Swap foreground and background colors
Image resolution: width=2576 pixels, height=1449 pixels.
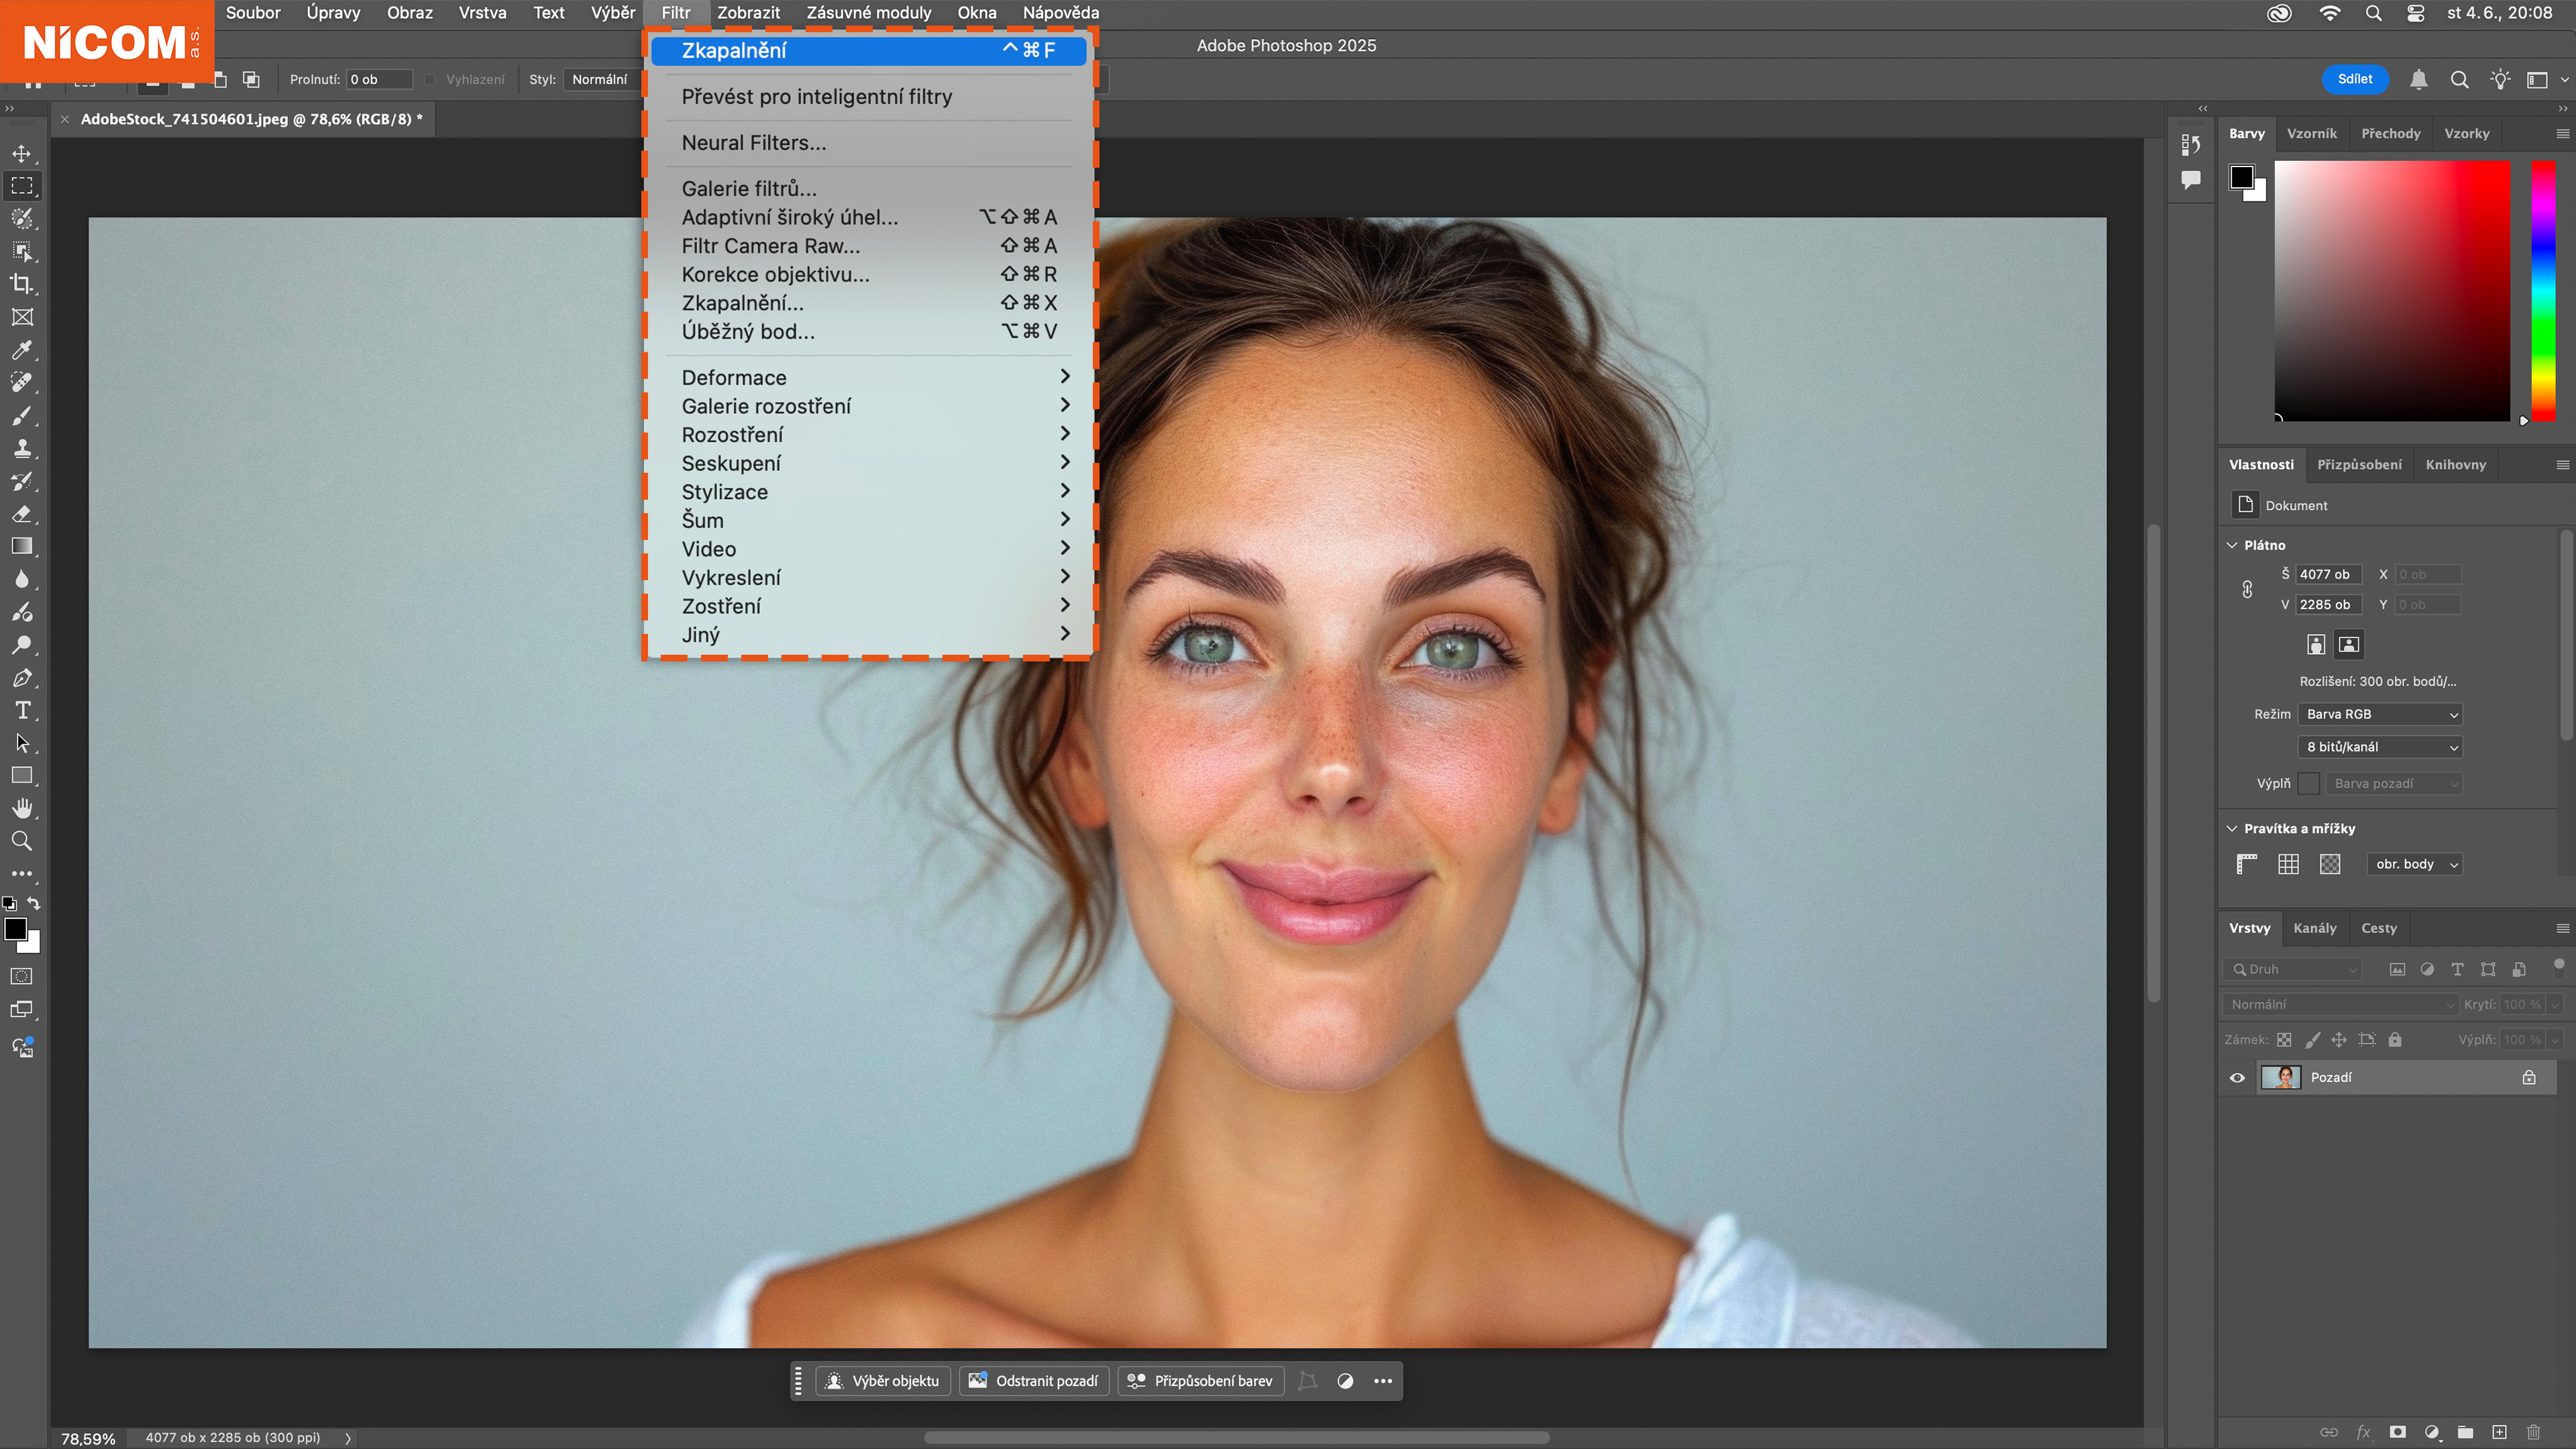click(x=34, y=903)
